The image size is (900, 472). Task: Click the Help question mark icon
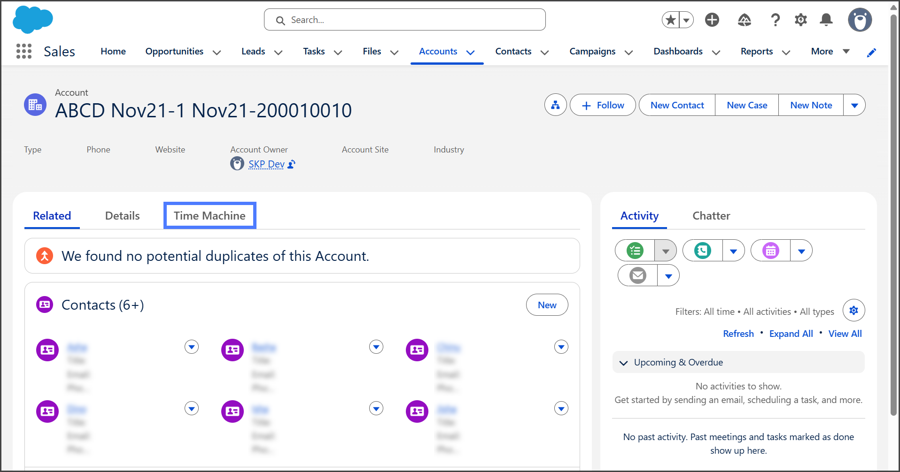point(775,20)
